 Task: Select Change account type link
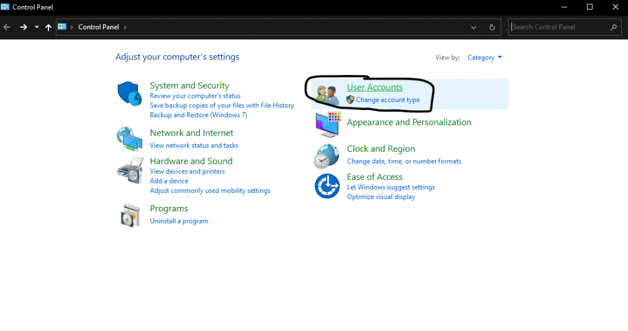click(x=388, y=100)
